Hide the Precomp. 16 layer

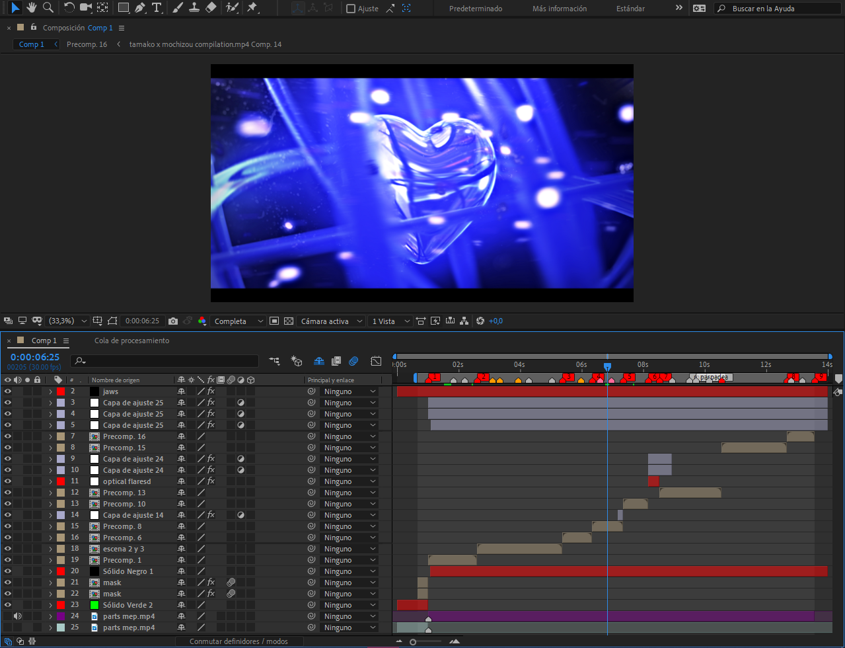click(x=8, y=436)
